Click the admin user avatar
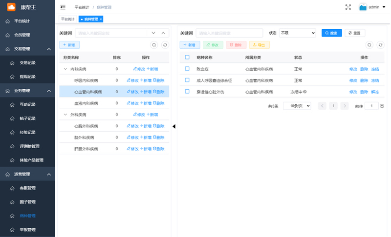 click(363, 7)
